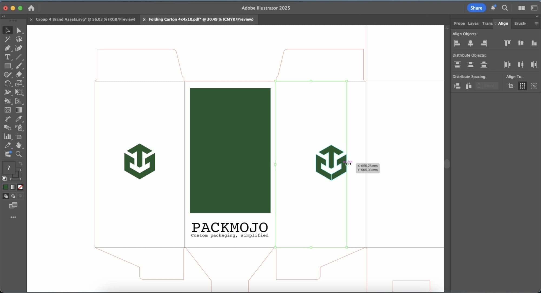Open the Align panel options menu
Screen dimensions: 541x293
pyautogui.click(x=536, y=24)
